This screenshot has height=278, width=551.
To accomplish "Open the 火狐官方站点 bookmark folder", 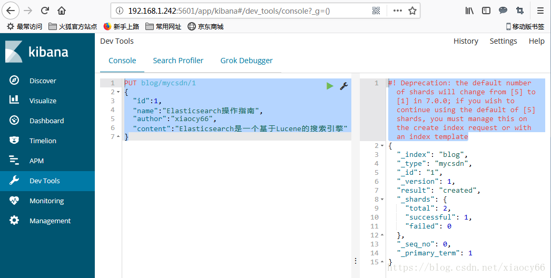I will (x=73, y=26).
